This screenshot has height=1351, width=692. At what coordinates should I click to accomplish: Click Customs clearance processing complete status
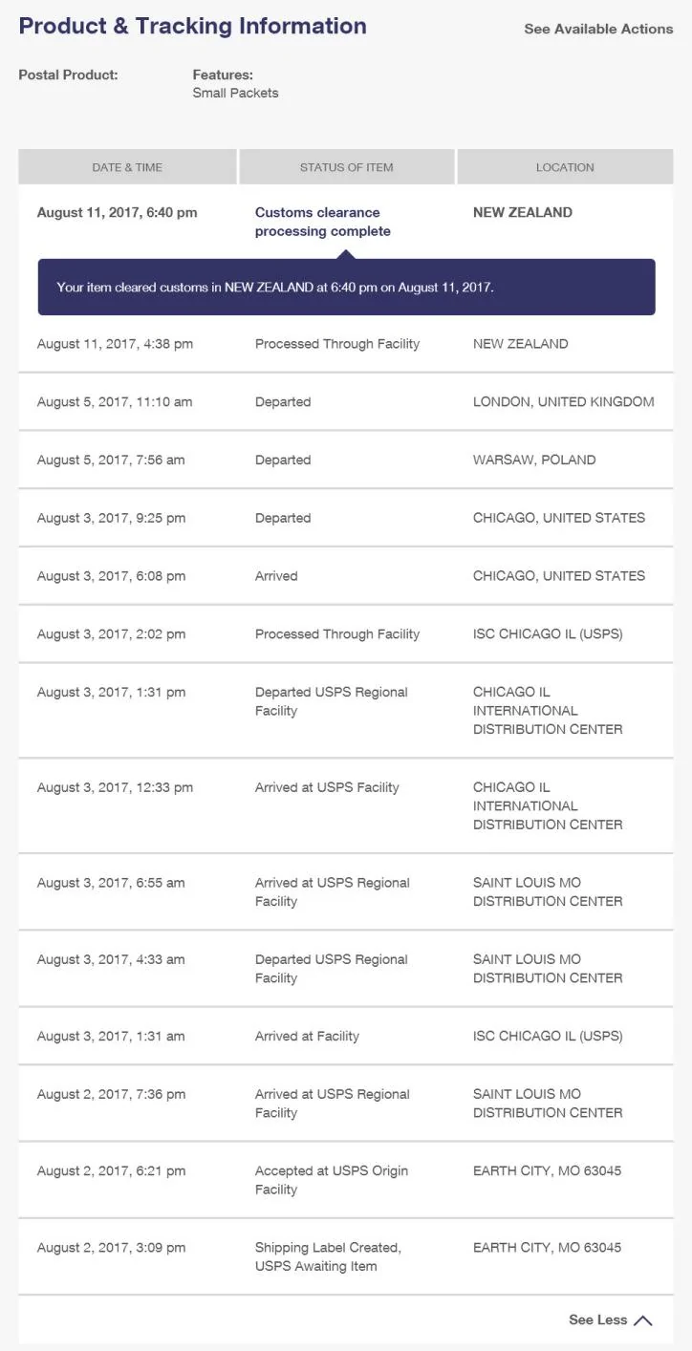(323, 222)
